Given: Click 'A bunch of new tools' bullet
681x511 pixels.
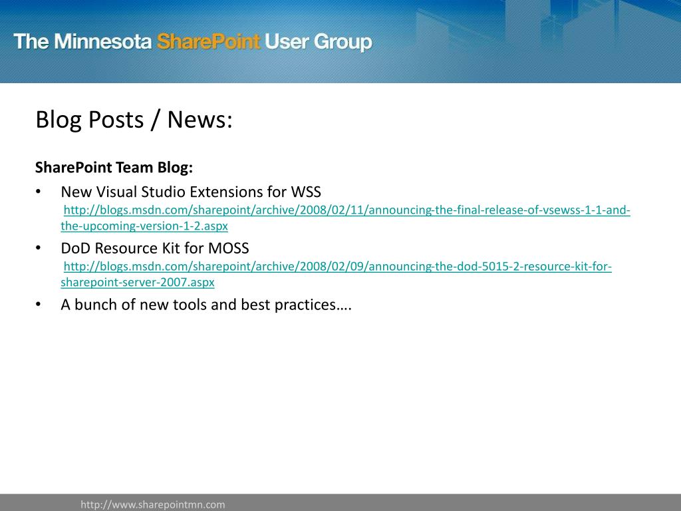Looking at the screenshot, I should pos(206,305).
